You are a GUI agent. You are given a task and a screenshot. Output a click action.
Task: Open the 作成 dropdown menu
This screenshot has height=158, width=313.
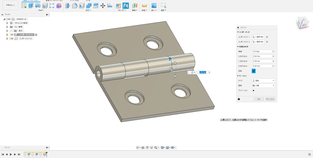[x=41, y=10]
